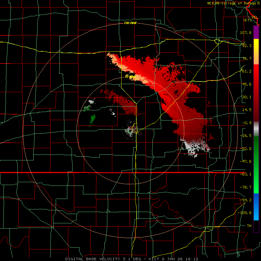Pick the gray near-zero color bar segment
261x261 pixels.
click(x=256, y=129)
